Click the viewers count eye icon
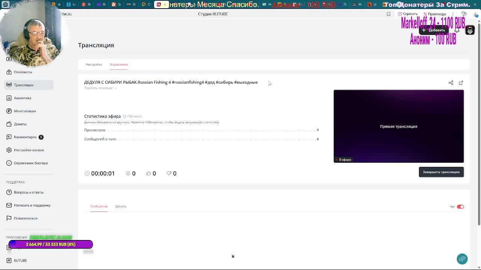 (128, 173)
